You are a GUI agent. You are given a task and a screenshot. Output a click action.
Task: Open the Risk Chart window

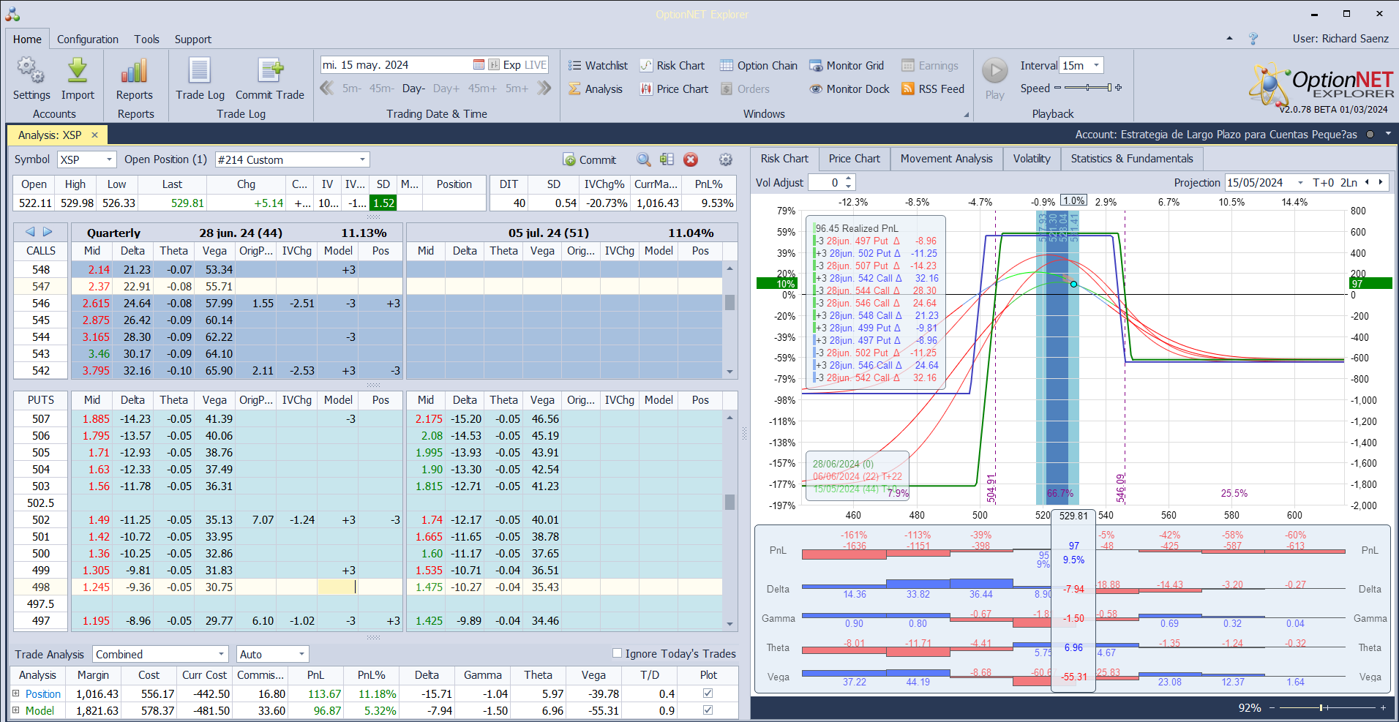(x=672, y=66)
